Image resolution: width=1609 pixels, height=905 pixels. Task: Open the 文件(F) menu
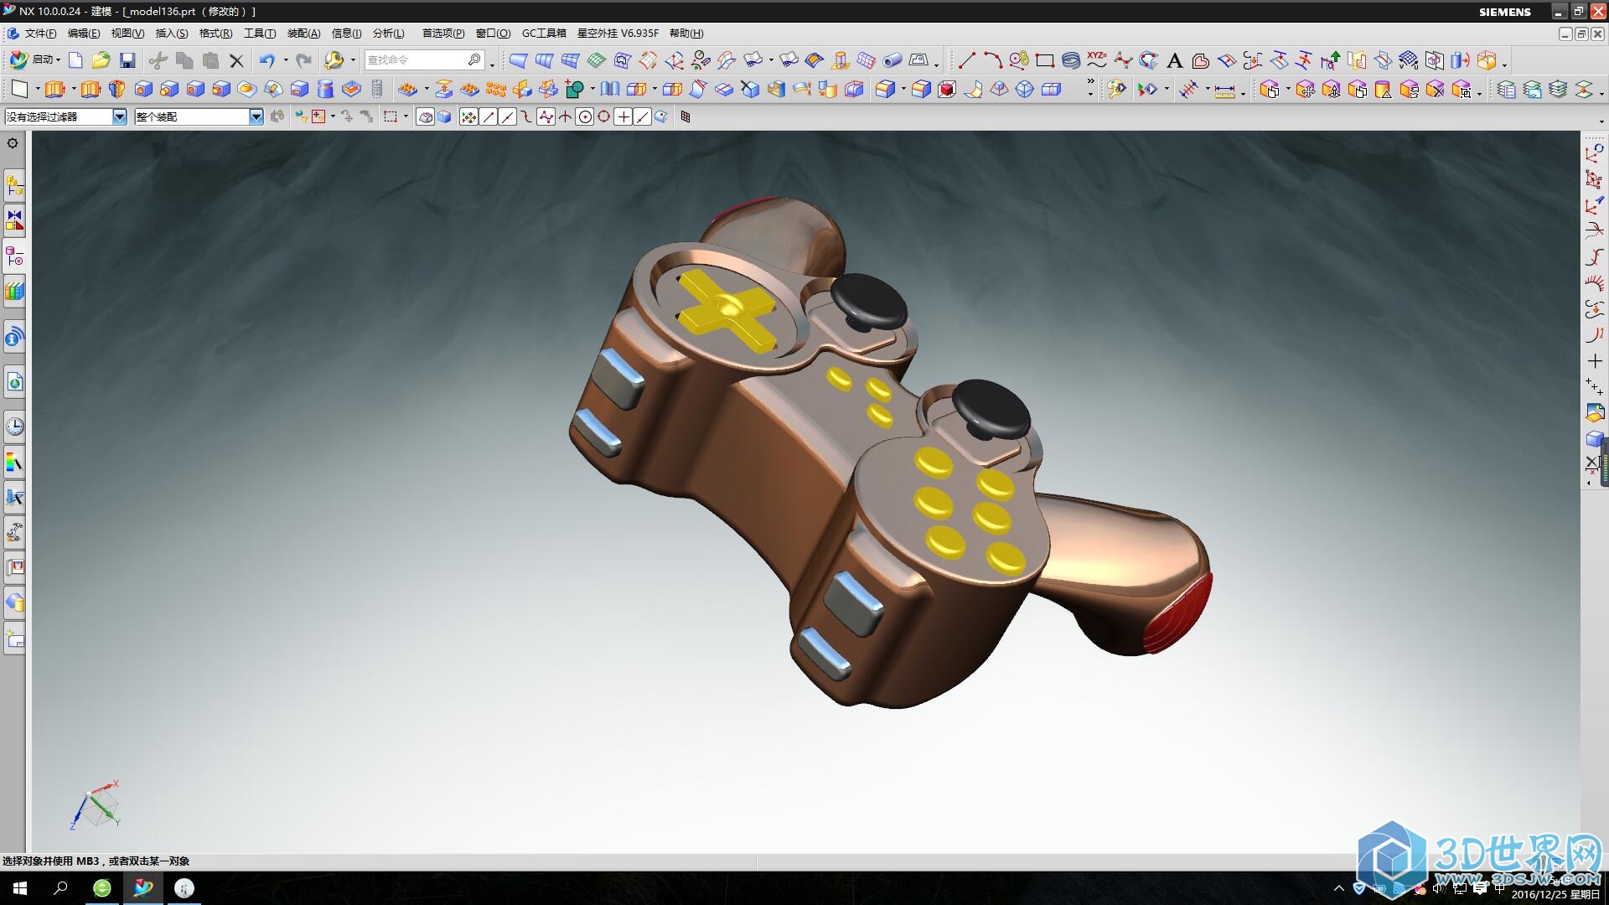39,34
